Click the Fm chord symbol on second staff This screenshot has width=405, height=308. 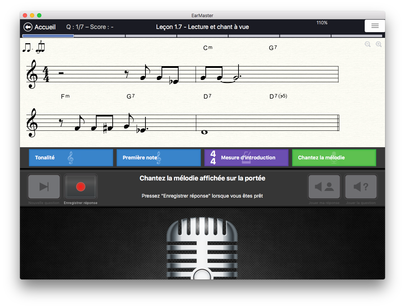(x=65, y=96)
